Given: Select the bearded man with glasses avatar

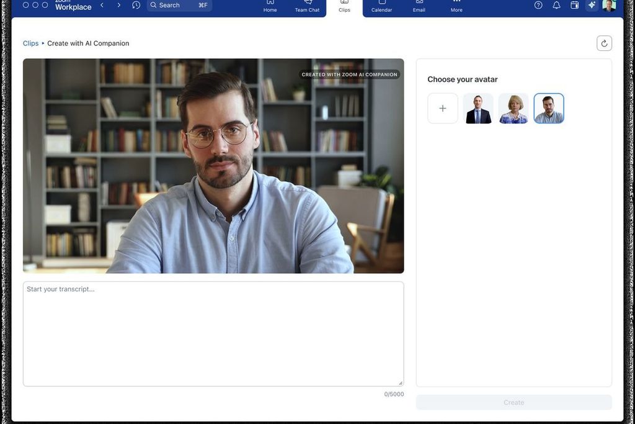Looking at the screenshot, I should [549, 109].
